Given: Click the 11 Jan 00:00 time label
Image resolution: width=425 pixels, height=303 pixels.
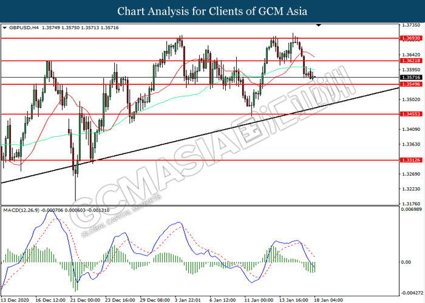Looking at the screenshot, I should pyautogui.click(x=259, y=300).
